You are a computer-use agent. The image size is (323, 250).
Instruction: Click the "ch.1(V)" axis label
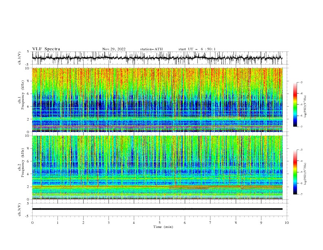tap(20, 58)
